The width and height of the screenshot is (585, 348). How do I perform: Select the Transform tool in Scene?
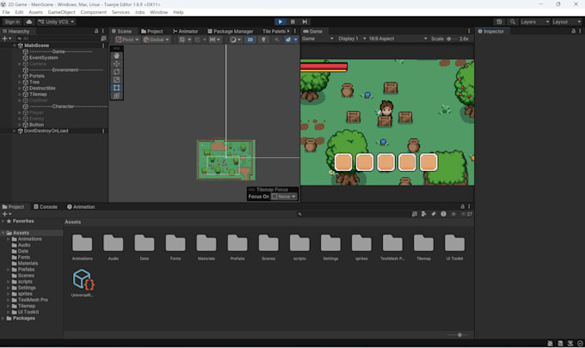(116, 95)
